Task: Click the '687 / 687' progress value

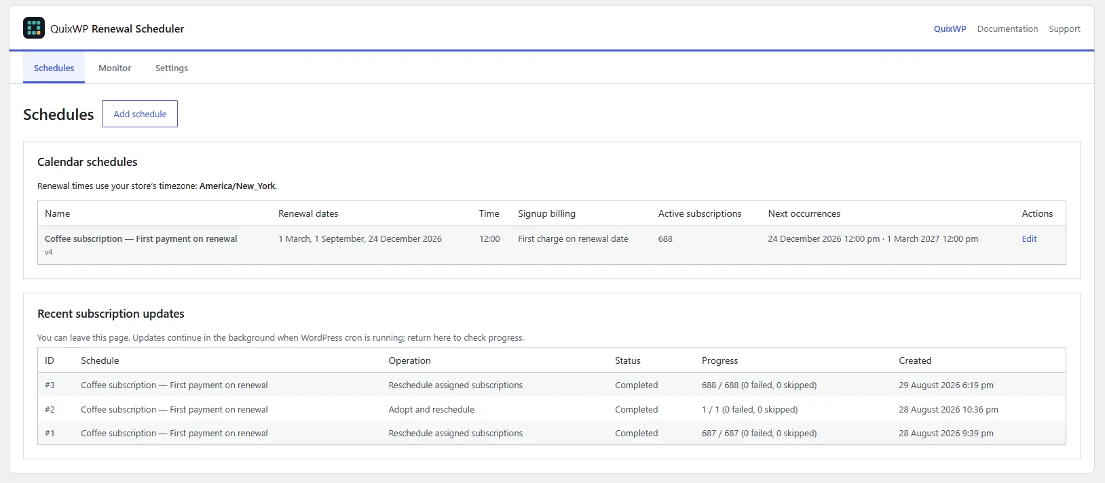Action: [759, 433]
